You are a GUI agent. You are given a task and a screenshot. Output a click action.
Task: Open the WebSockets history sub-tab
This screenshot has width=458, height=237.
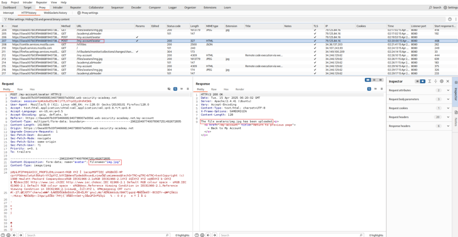tap(55, 13)
